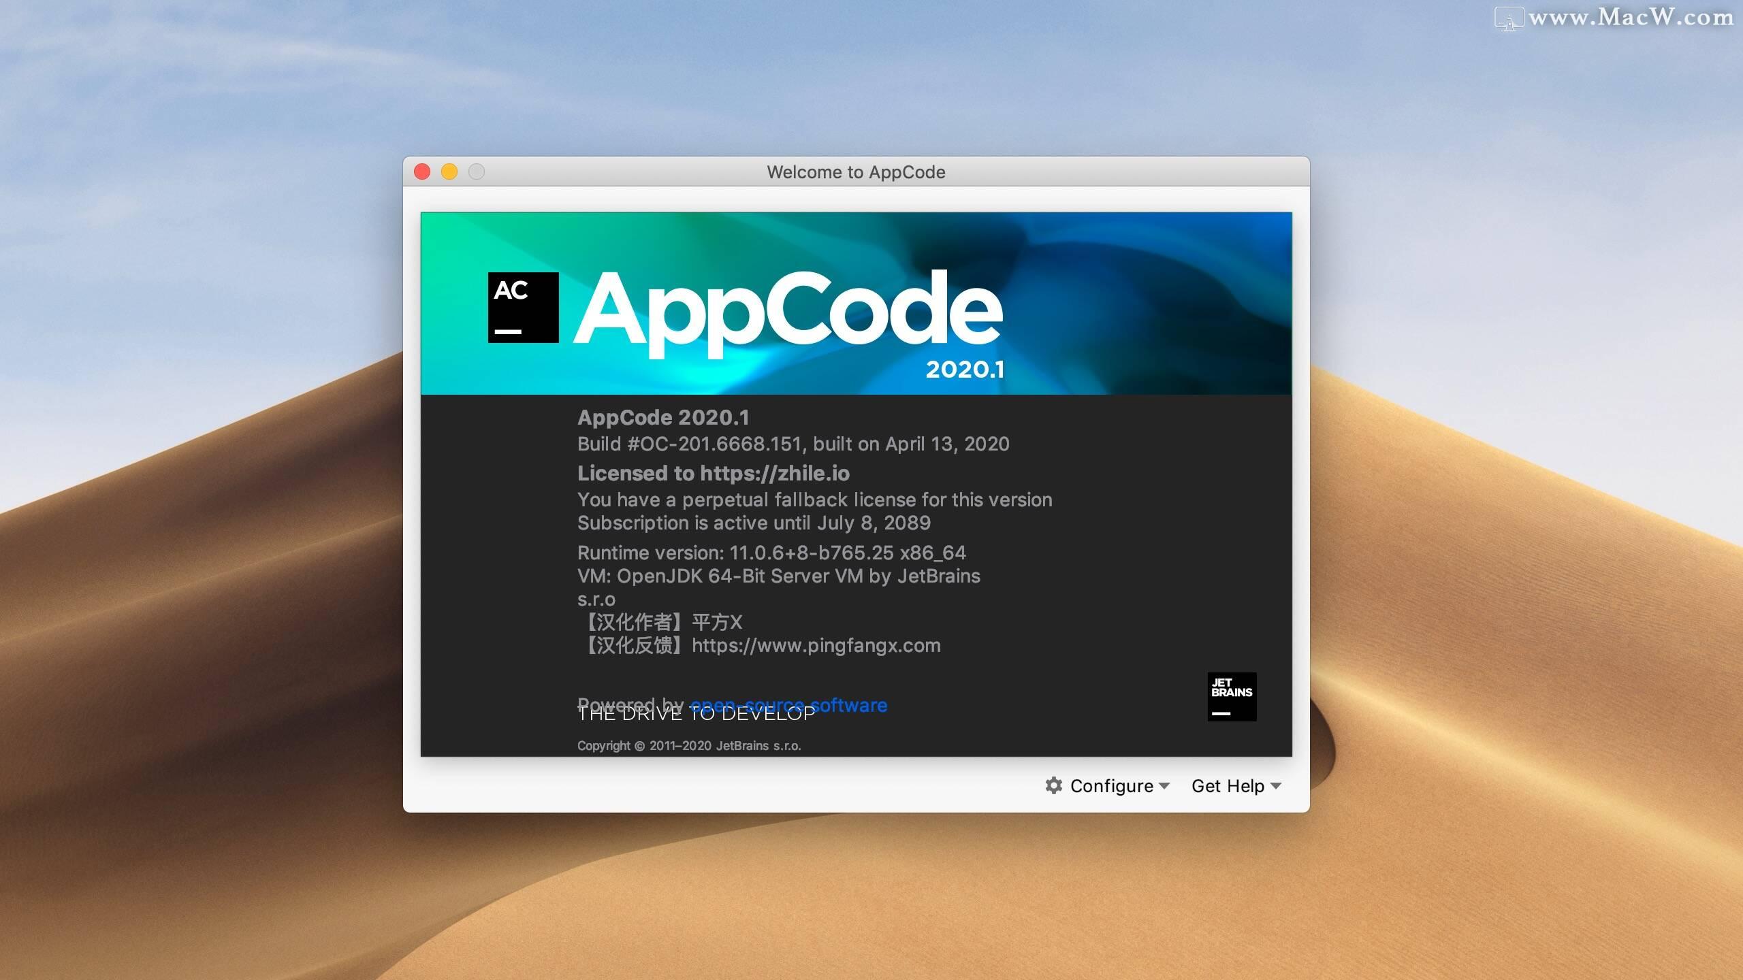Open the Get Help dropdown menu

(x=1228, y=786)
